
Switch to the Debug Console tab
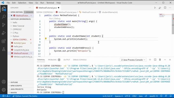(80, 60)
